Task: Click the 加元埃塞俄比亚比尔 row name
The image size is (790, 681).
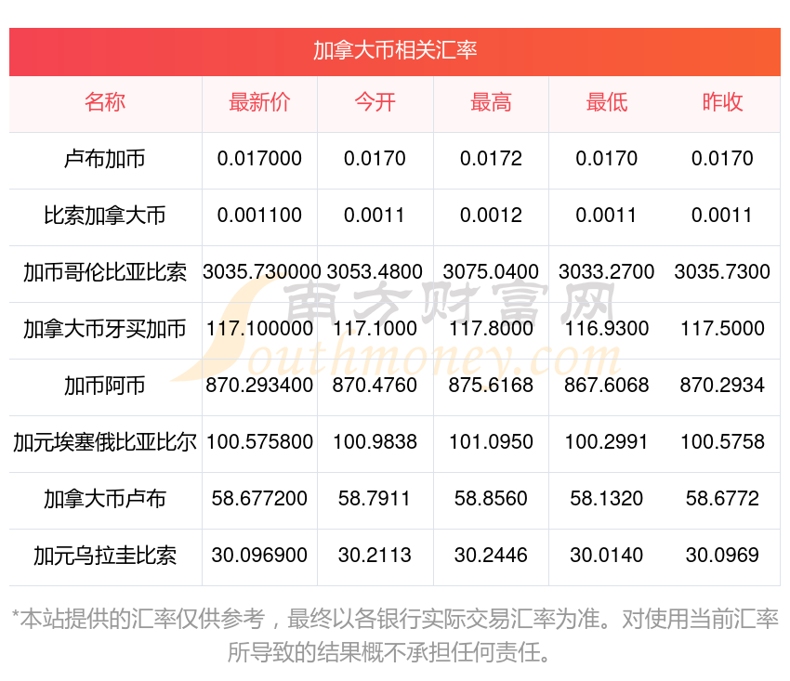Action: point(105,442)
